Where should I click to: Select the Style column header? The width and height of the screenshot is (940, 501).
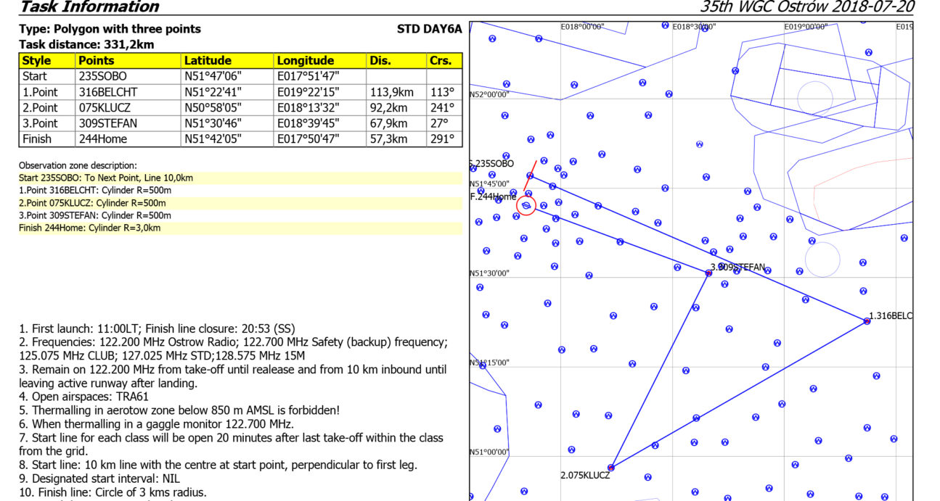pos(36,61)
